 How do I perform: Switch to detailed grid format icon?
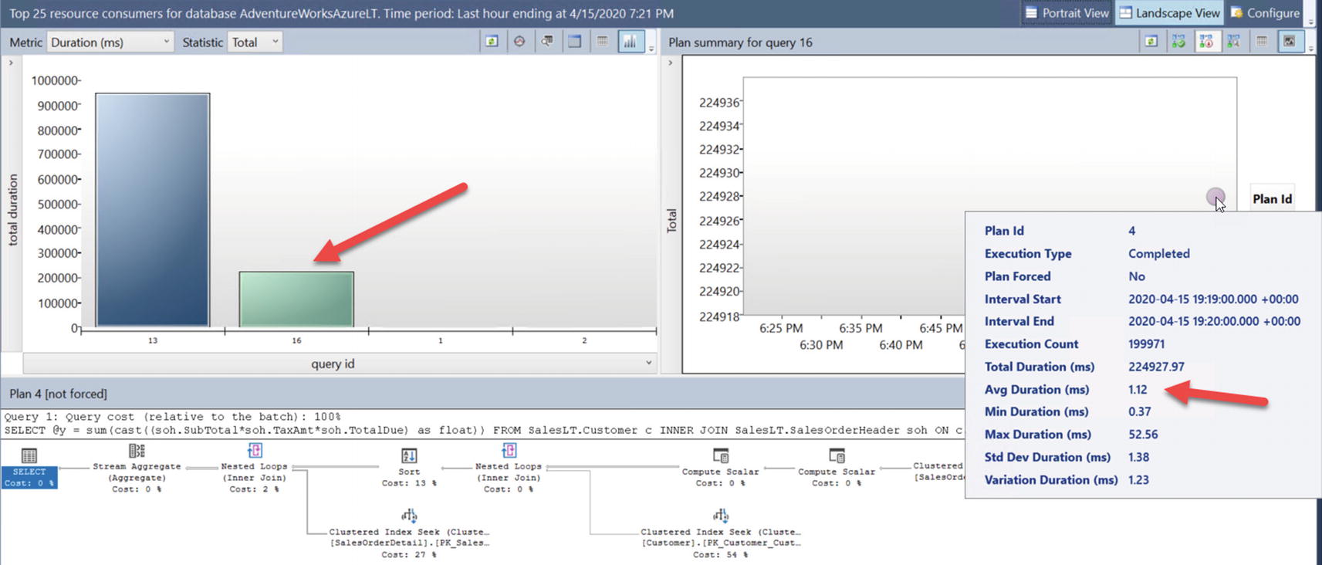point(575,42)
